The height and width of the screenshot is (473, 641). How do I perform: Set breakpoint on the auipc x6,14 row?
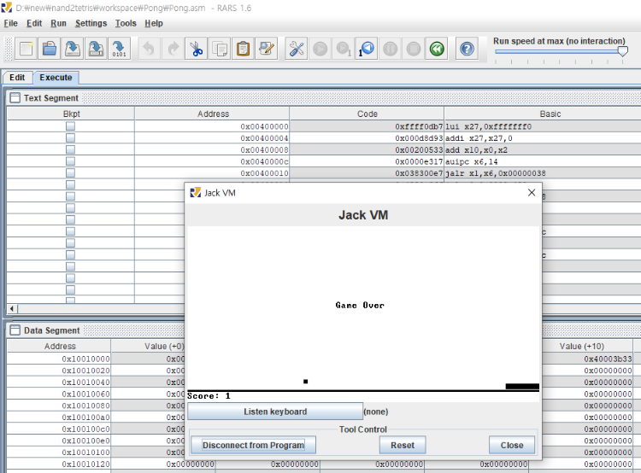click(x=70, y=161)
